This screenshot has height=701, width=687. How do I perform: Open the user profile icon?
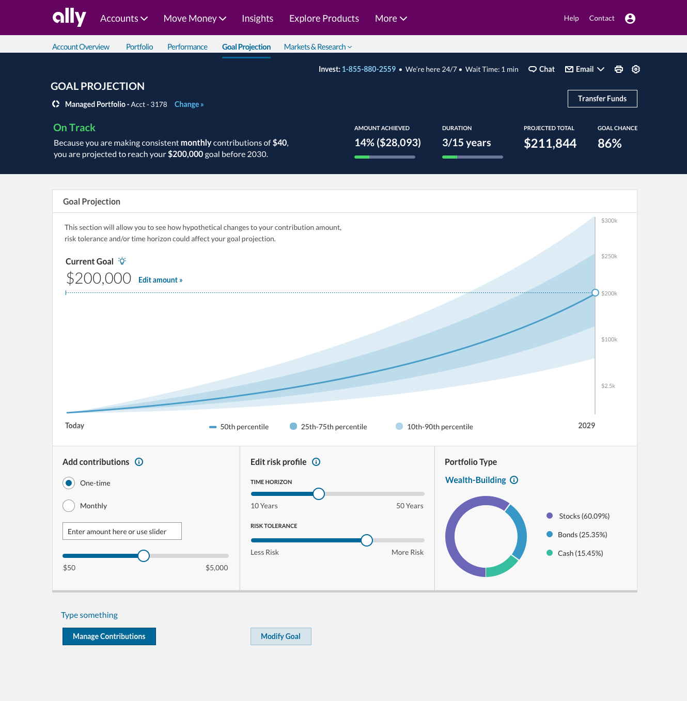(x=630, y=19)
